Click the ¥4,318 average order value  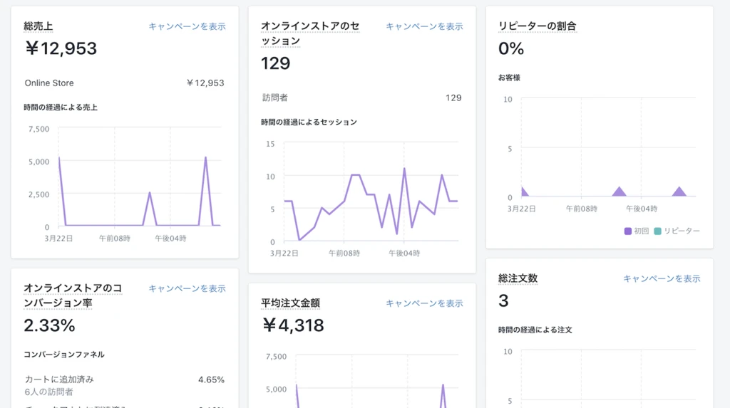click(x=293, y=325)
